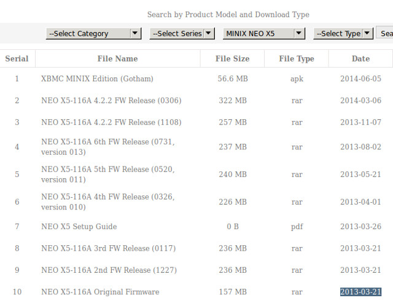Open NEO X5-116A 4.2.2 FW Release (1108)

tap(111, 122)
